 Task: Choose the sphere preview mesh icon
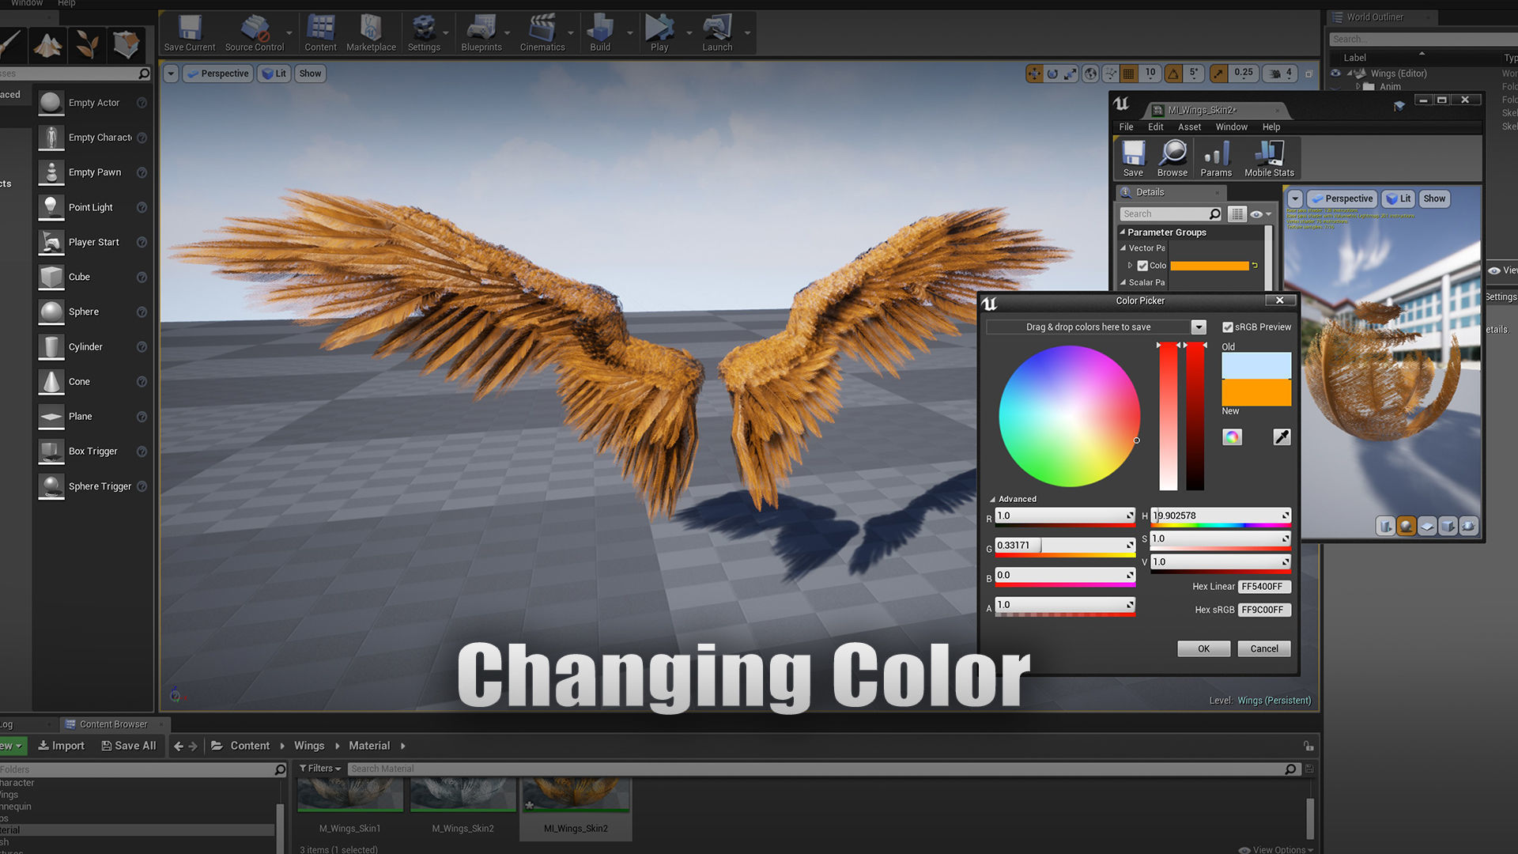coord(1406,526)
